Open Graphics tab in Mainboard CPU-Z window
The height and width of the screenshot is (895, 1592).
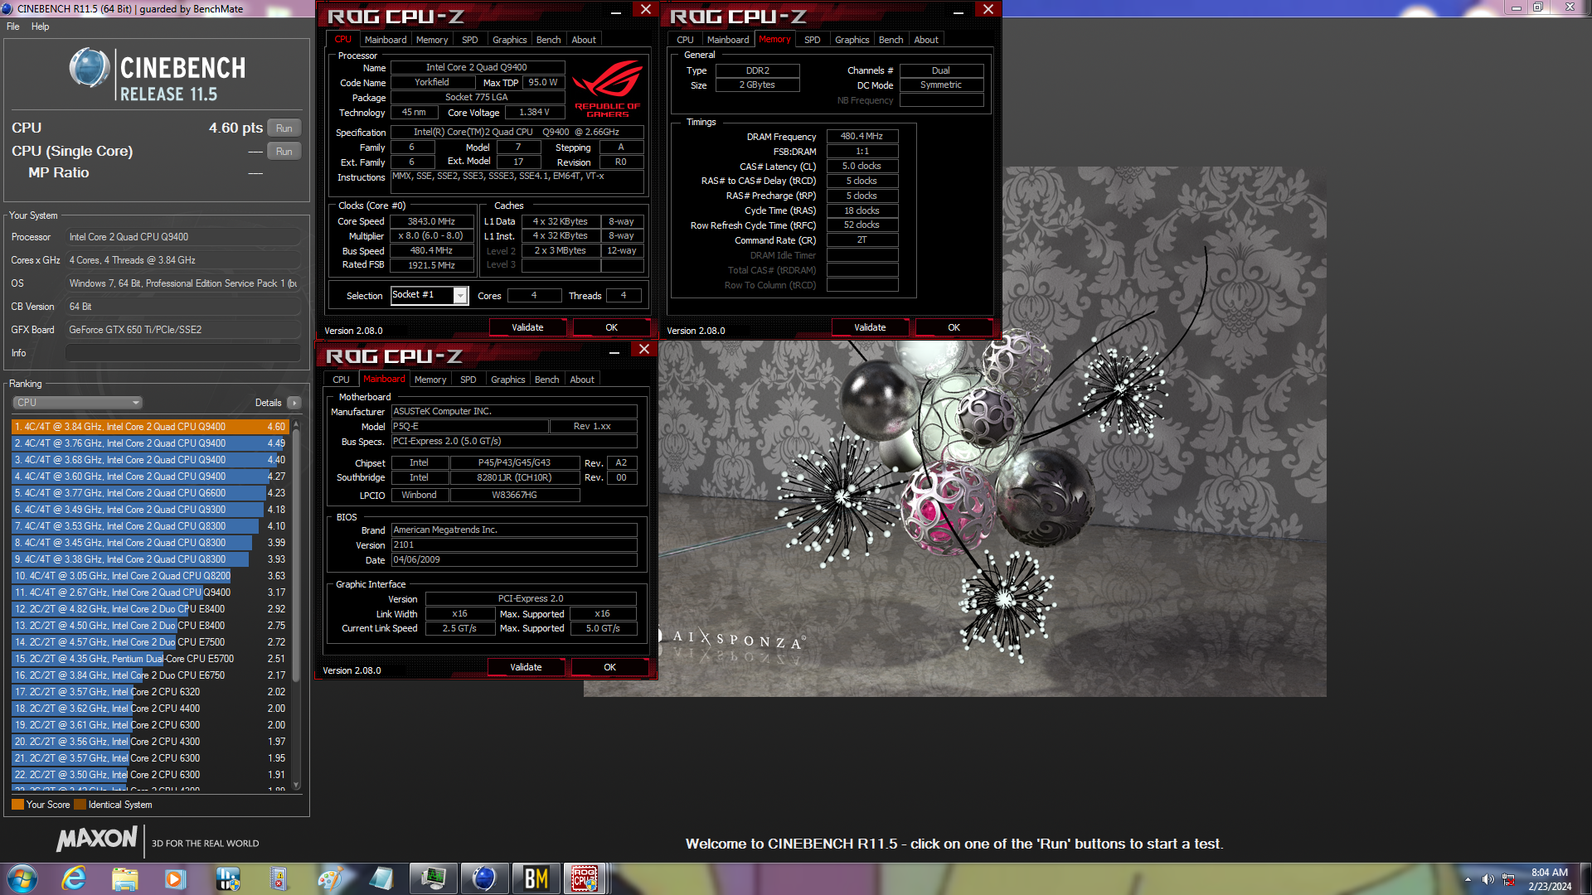tap(507, 380)
